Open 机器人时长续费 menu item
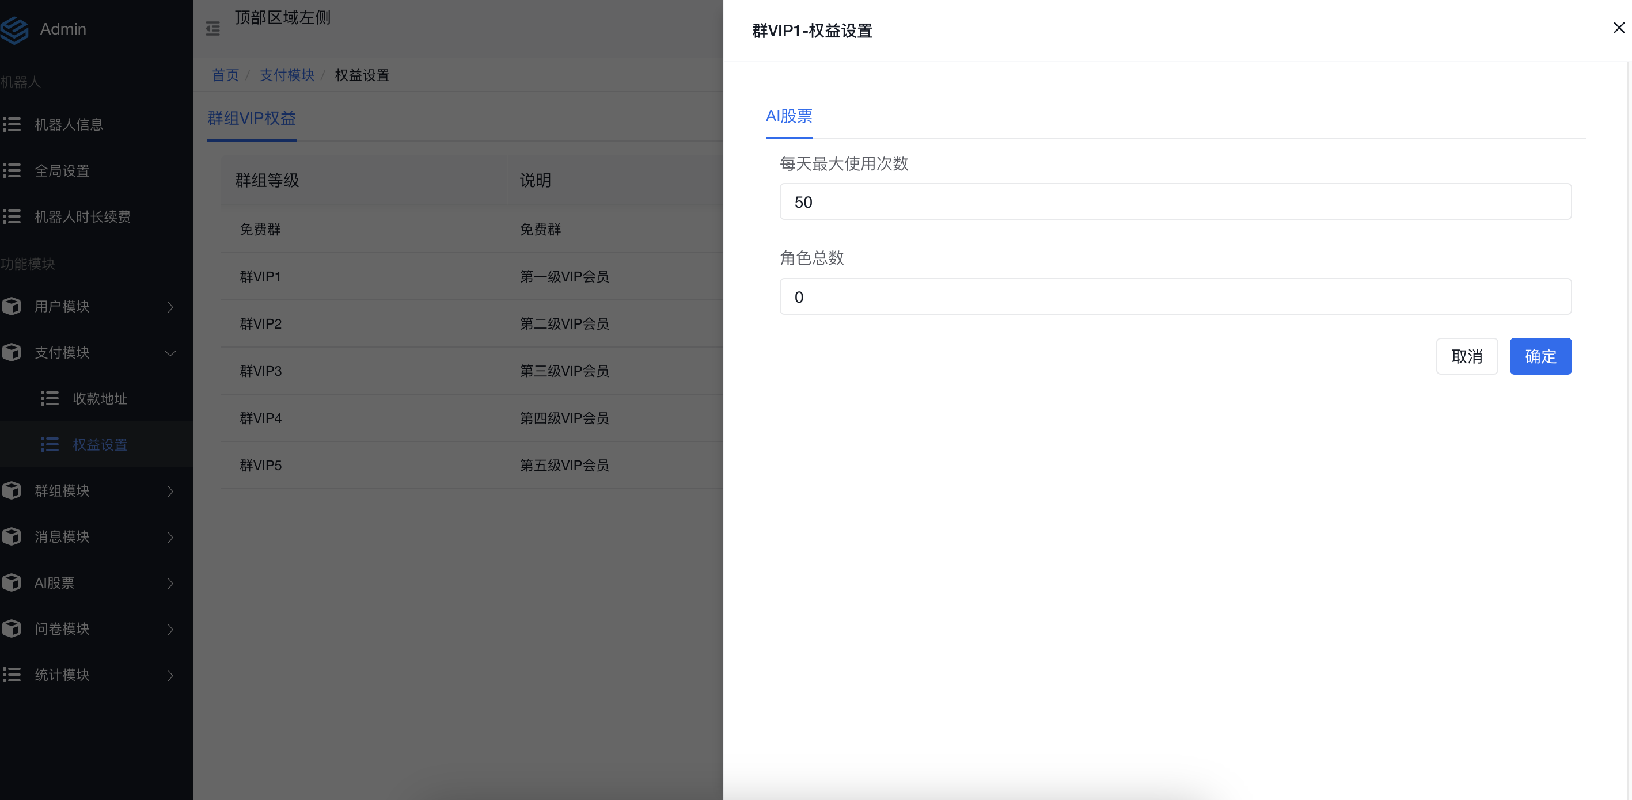The image size is (1632, 800). coord(82,216)
